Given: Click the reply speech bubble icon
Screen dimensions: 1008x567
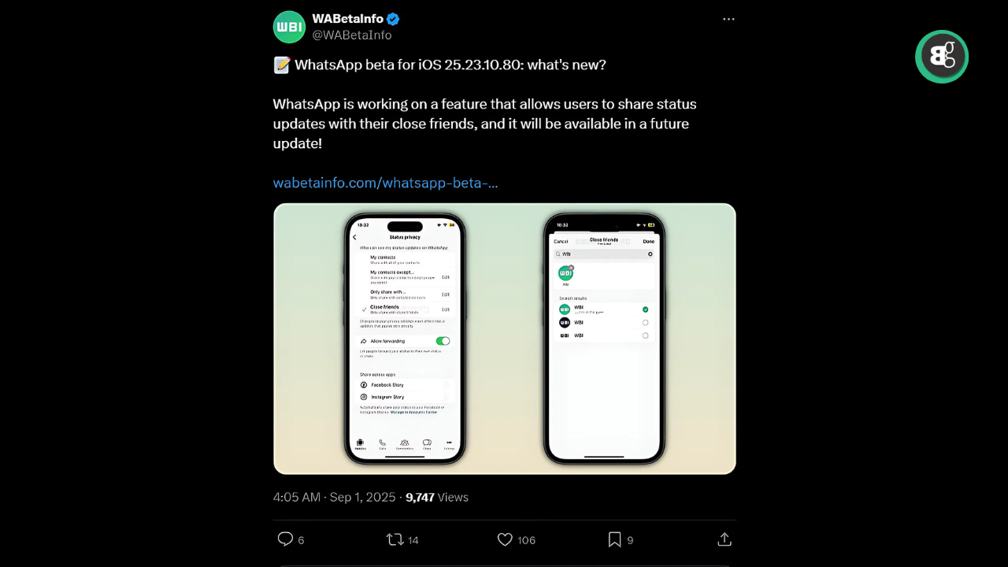Looking at the screenshot, I should (285, 539).
